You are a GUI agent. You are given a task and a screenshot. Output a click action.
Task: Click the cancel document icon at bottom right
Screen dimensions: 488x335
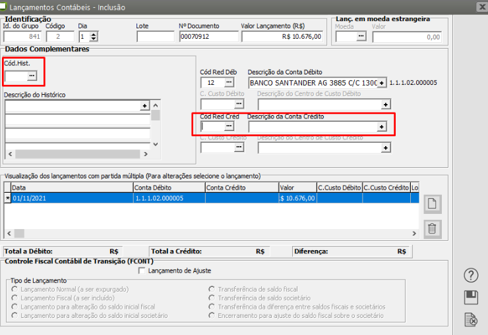471,319
